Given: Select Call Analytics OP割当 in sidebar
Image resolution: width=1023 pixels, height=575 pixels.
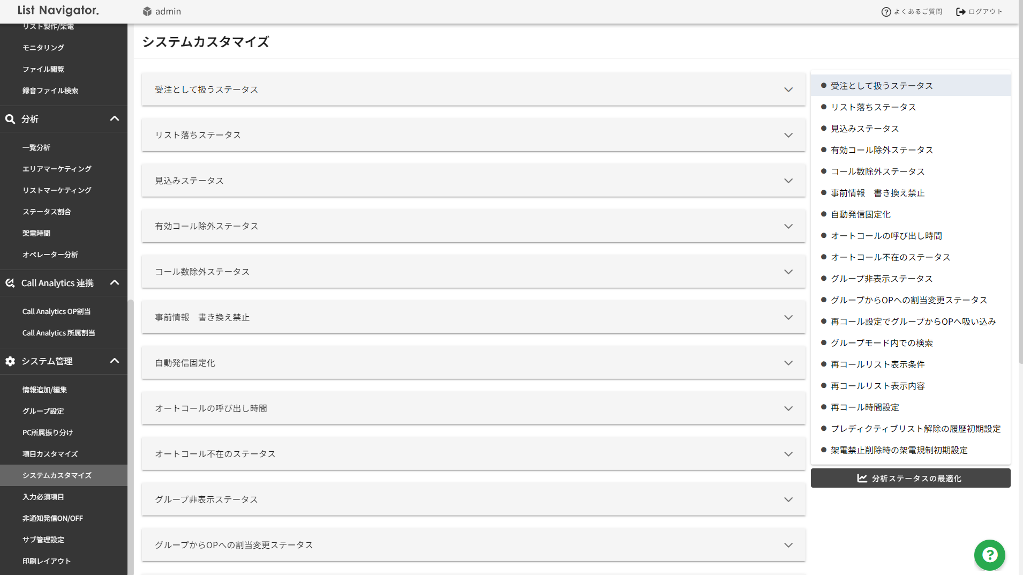Looking at the screenshot, I should [x=56, y=311].
